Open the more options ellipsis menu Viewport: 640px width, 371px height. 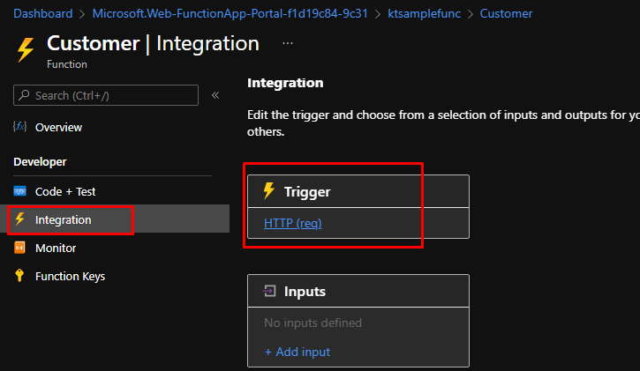(288, 43)
